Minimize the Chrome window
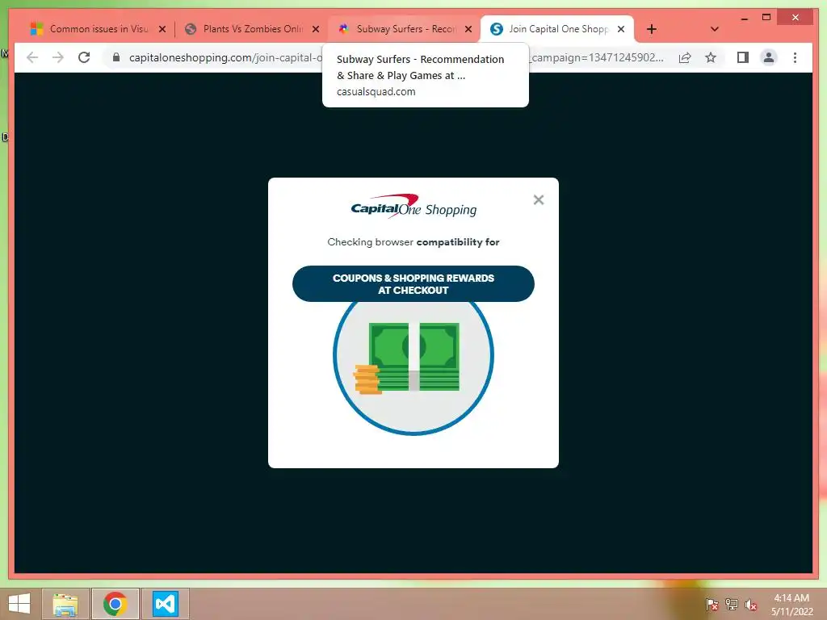 (744, 18)
